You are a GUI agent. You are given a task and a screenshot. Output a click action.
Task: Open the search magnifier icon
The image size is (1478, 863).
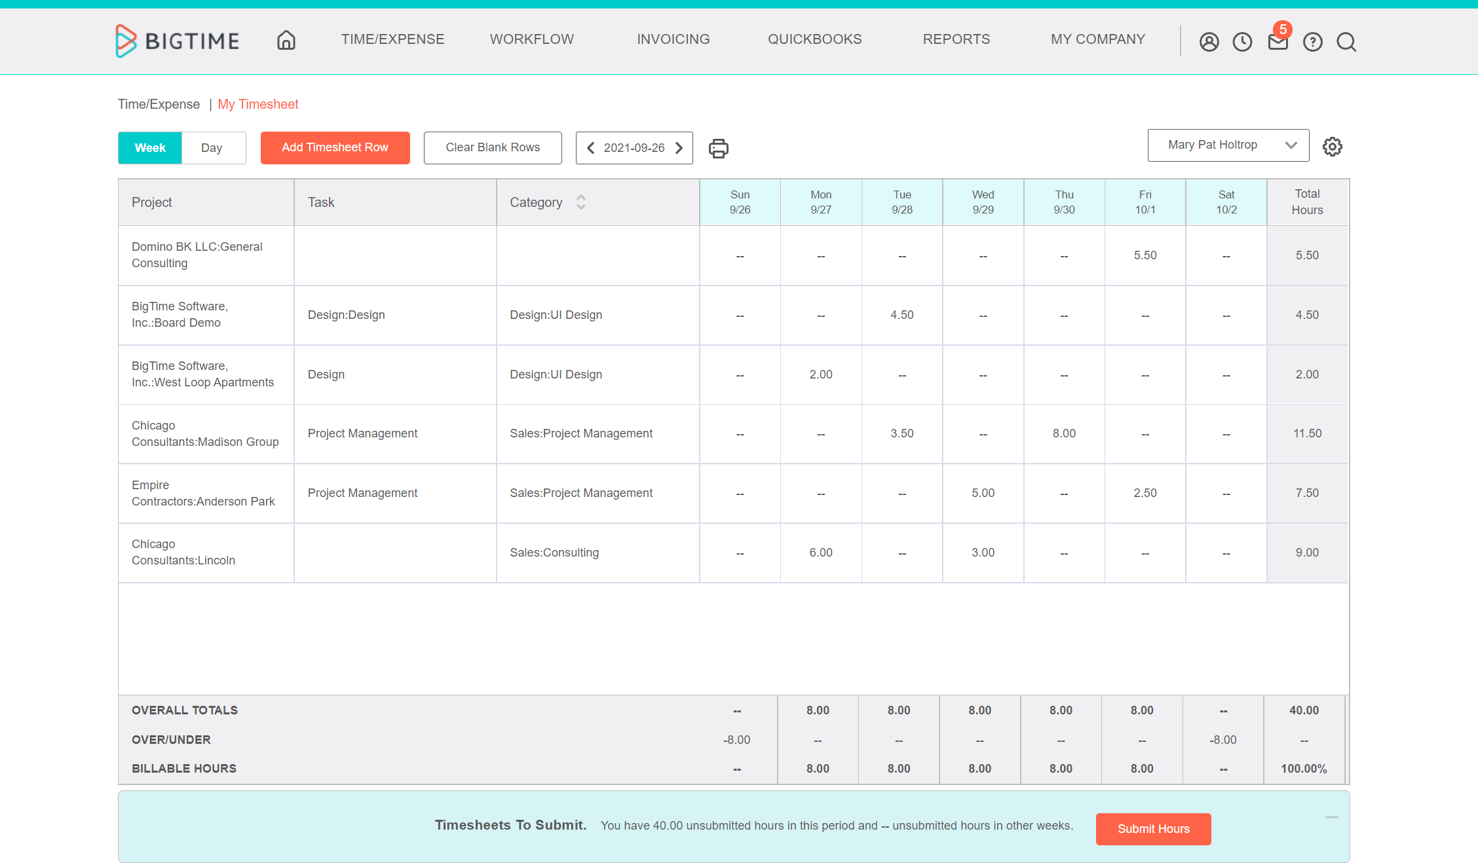[1346, 42]
